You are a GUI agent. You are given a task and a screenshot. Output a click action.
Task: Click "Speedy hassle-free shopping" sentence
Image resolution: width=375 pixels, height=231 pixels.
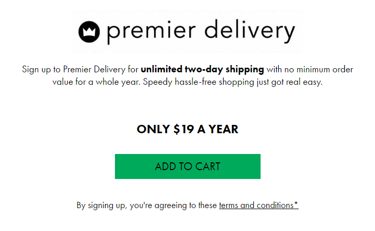(199, 82)
